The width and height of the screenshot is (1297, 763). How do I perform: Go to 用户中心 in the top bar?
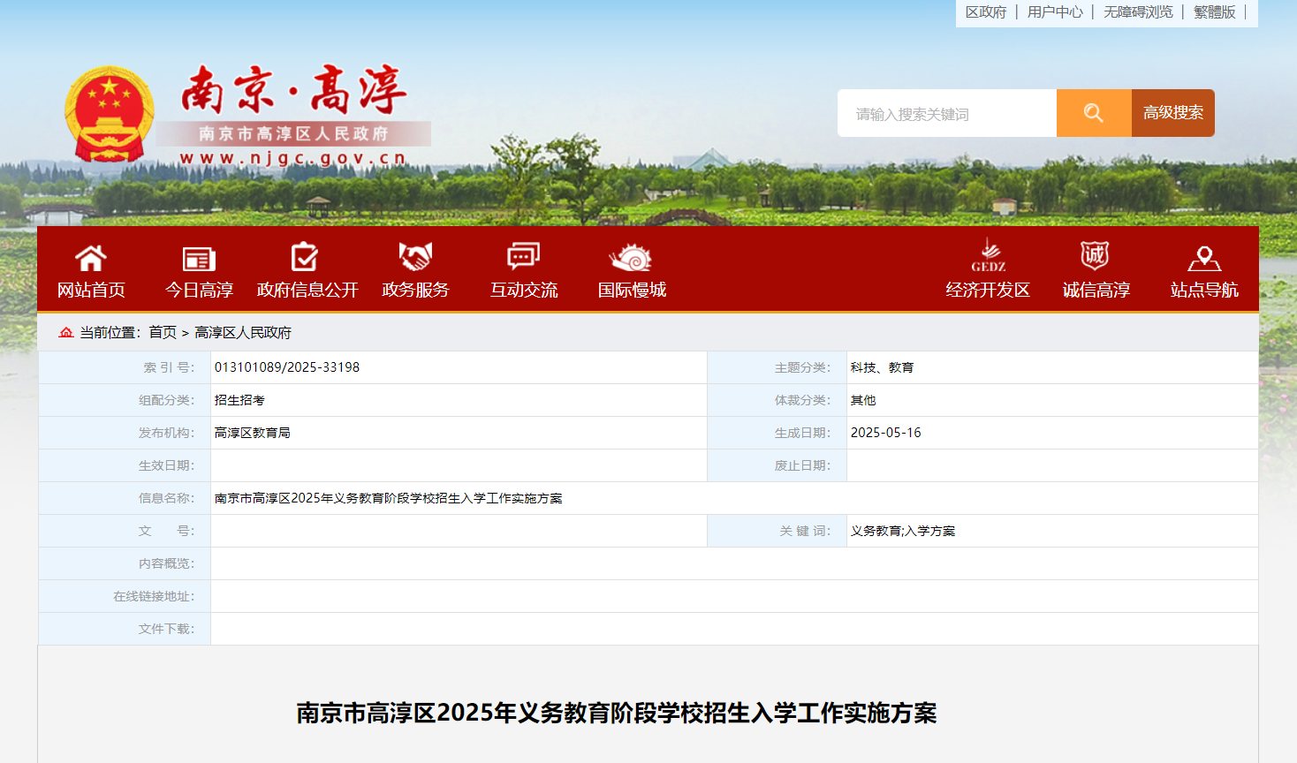click(x=1055, y=12)
